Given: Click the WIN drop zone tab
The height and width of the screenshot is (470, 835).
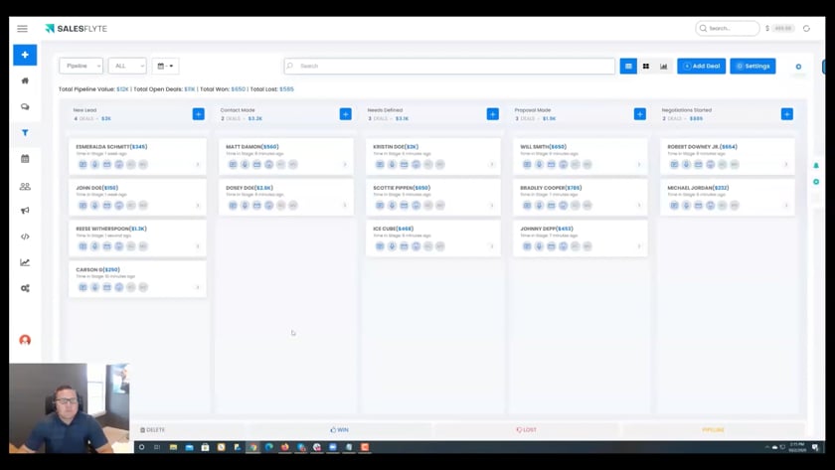Looking at the screenshot, I should (x=339, y=430).
